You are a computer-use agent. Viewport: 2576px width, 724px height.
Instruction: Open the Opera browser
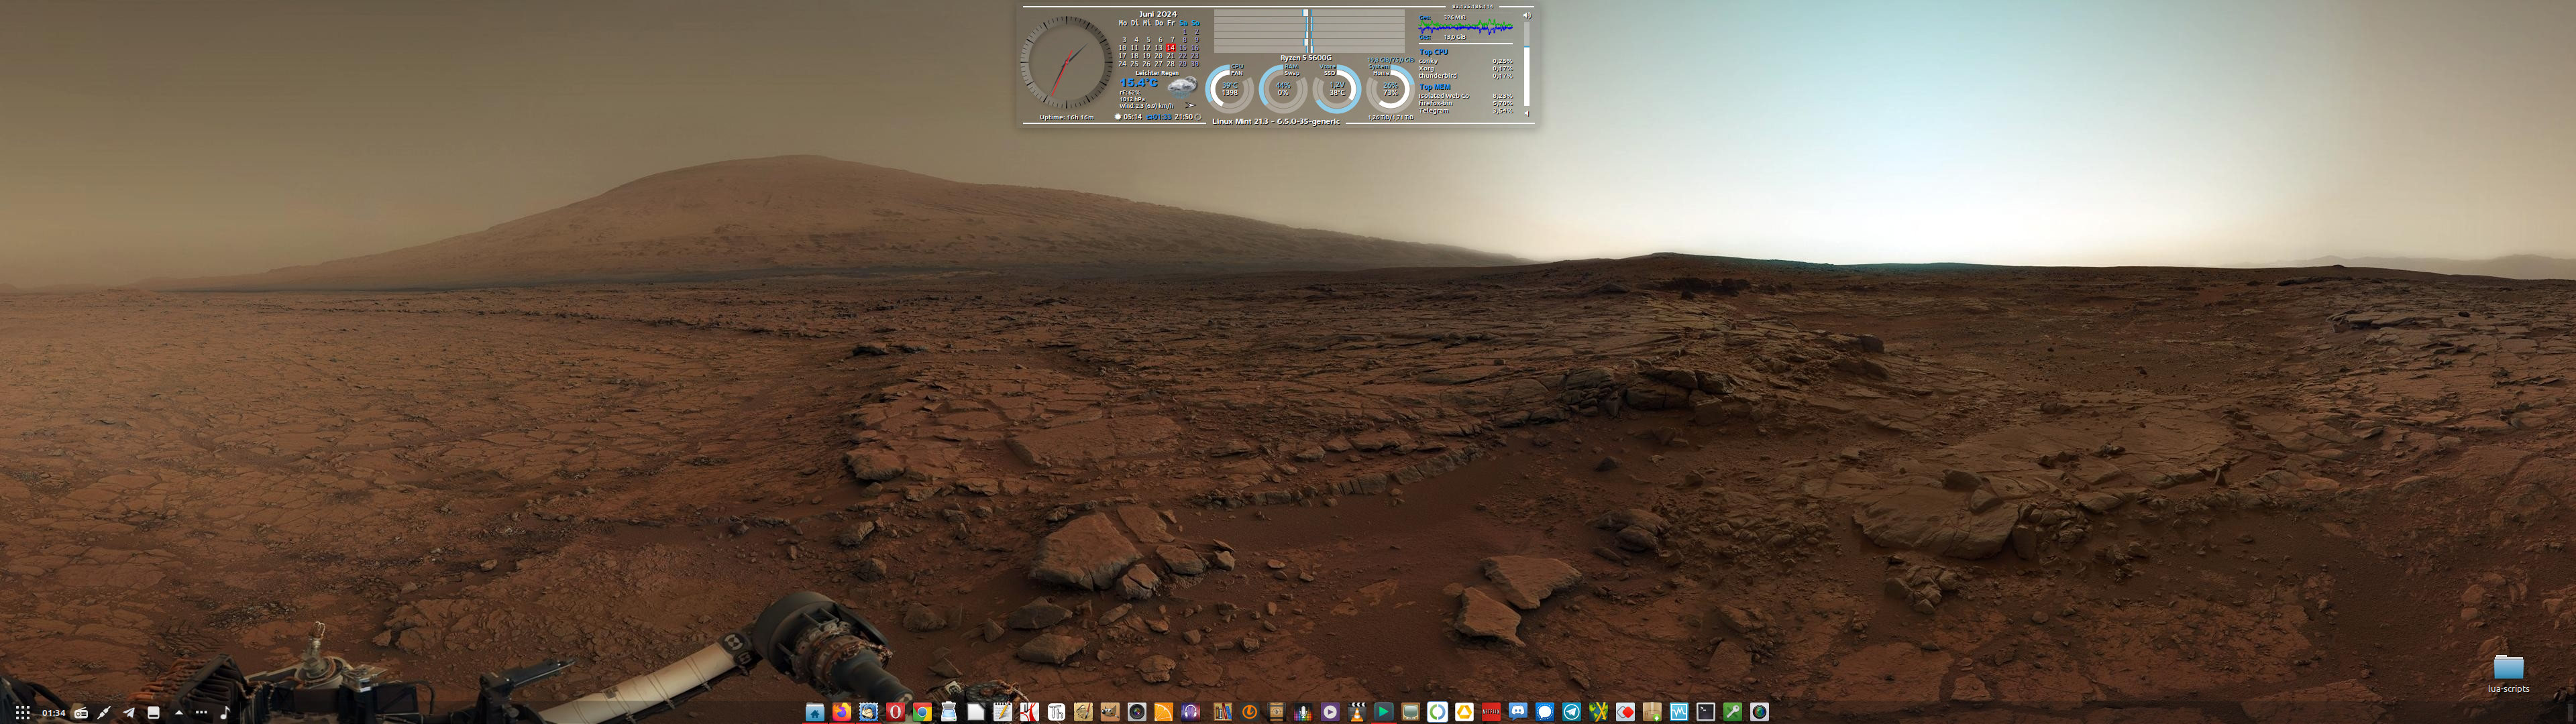pos(896,712)
